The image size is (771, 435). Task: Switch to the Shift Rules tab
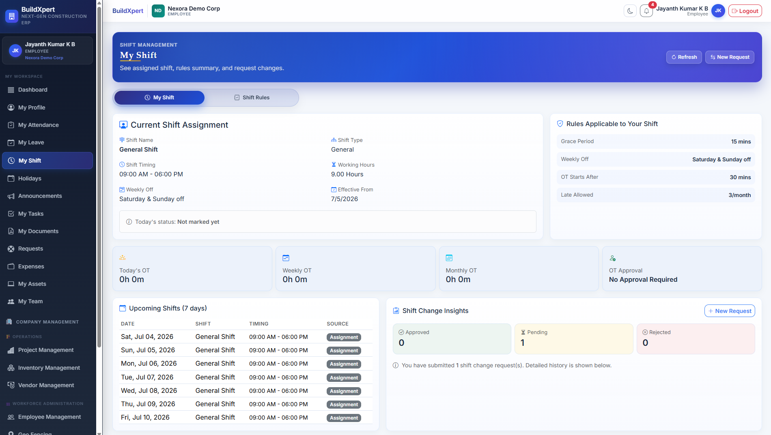252,98
